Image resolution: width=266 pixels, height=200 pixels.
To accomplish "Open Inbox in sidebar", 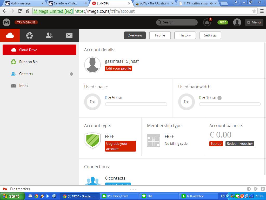I will point(39,86).
